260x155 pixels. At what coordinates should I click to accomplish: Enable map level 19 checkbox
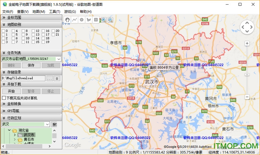43,42
